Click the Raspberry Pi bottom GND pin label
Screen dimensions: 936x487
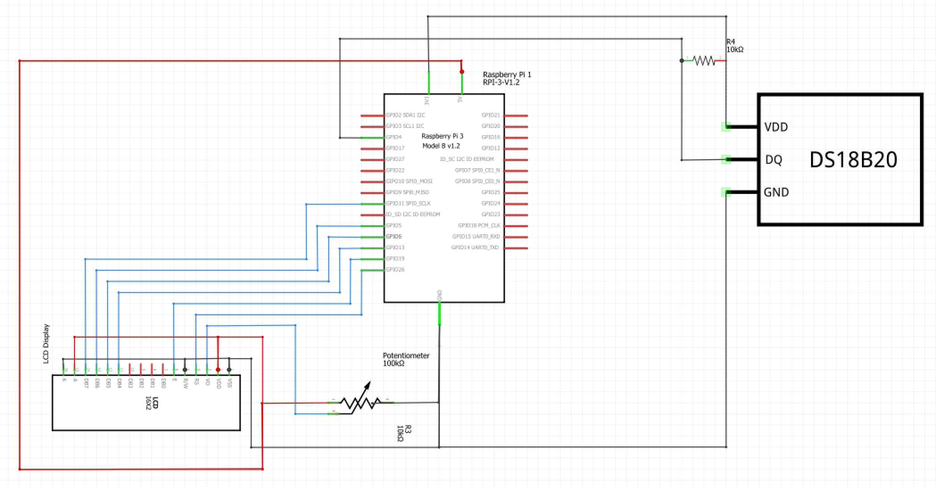pos(439,295)
